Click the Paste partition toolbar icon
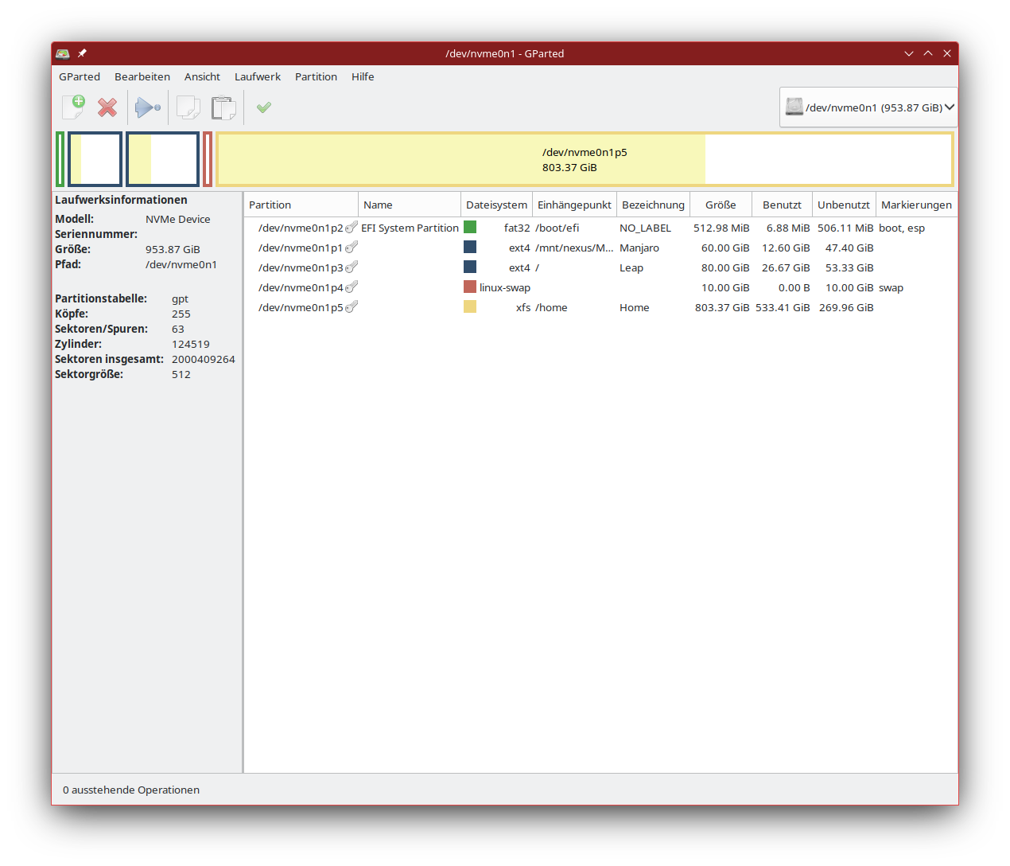The height and width of the screenshot is (866, 1010). (x=223, y=107)
